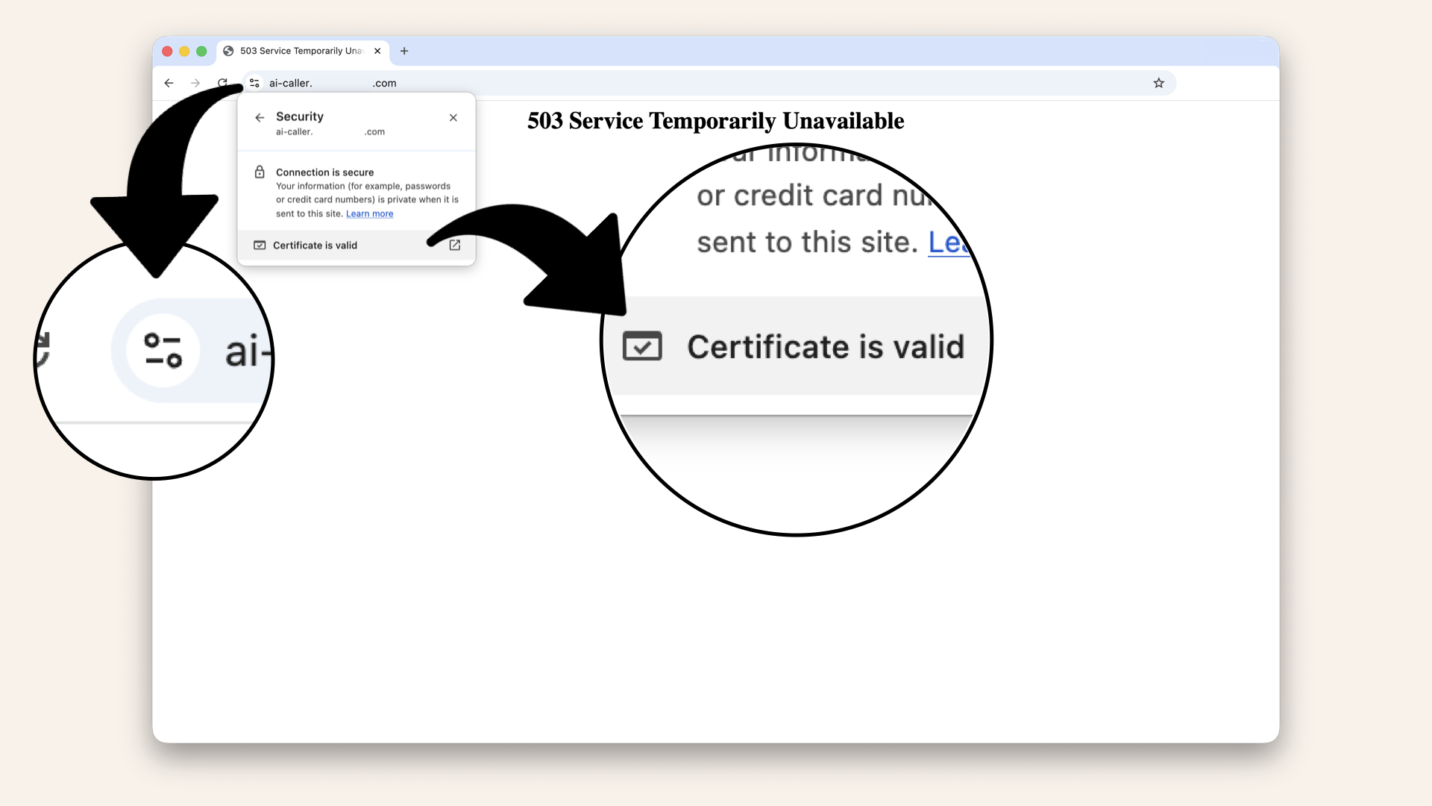This screenshot has height=806, width=1432.
Task: Click the page reload icon
Action: [222, 83]
